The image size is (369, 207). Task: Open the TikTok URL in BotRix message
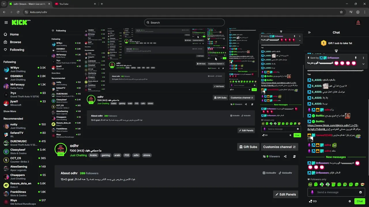click(x=333, y=127)
